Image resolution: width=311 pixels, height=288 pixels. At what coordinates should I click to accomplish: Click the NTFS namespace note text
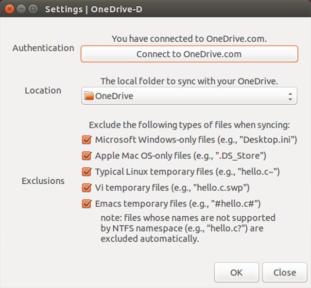point(188,228)
